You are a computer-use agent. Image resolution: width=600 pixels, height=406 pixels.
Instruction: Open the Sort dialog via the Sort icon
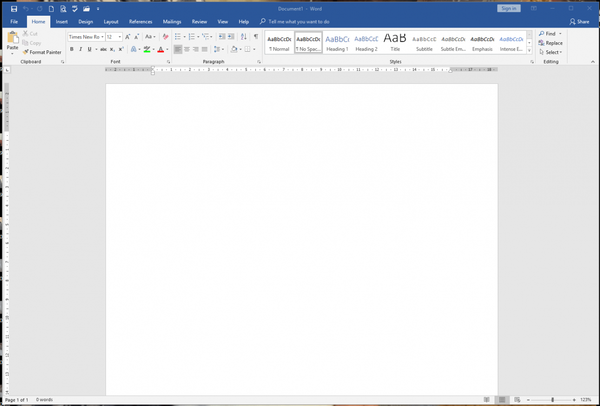(243, 36)
